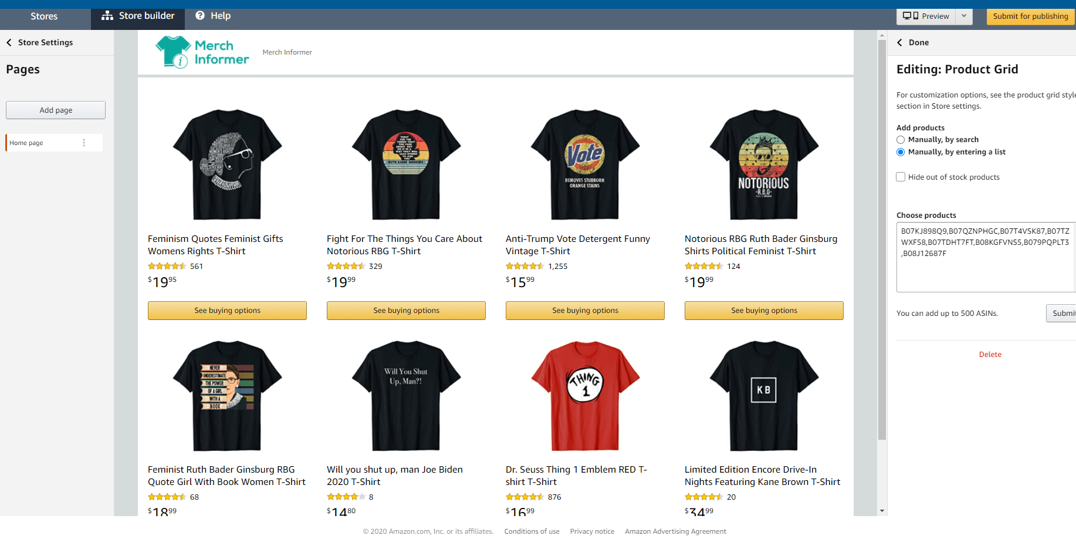This screenshot has width=1076, height=539.
Task: Click the red Delete link
Action: 990,355
